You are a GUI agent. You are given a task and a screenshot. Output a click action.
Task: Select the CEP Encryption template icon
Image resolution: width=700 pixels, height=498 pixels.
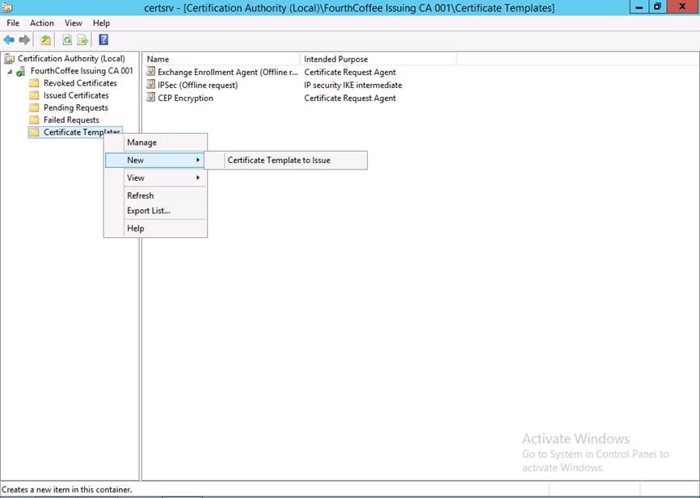[x=150, y=98]
